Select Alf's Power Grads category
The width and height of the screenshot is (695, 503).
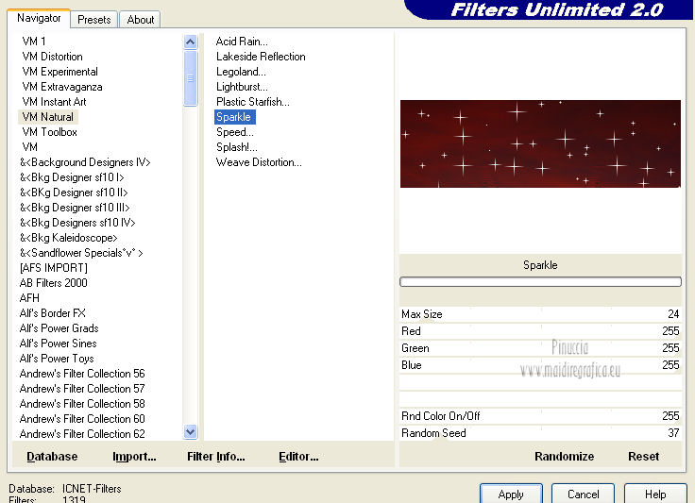point(59,328)
